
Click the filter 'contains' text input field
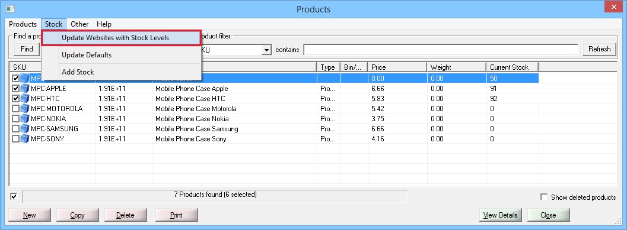point(441,50)
